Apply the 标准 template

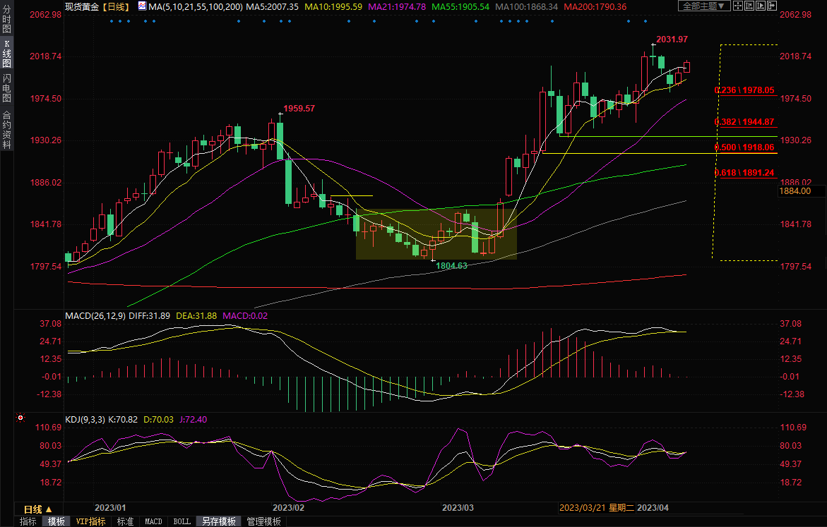(125, 521)
